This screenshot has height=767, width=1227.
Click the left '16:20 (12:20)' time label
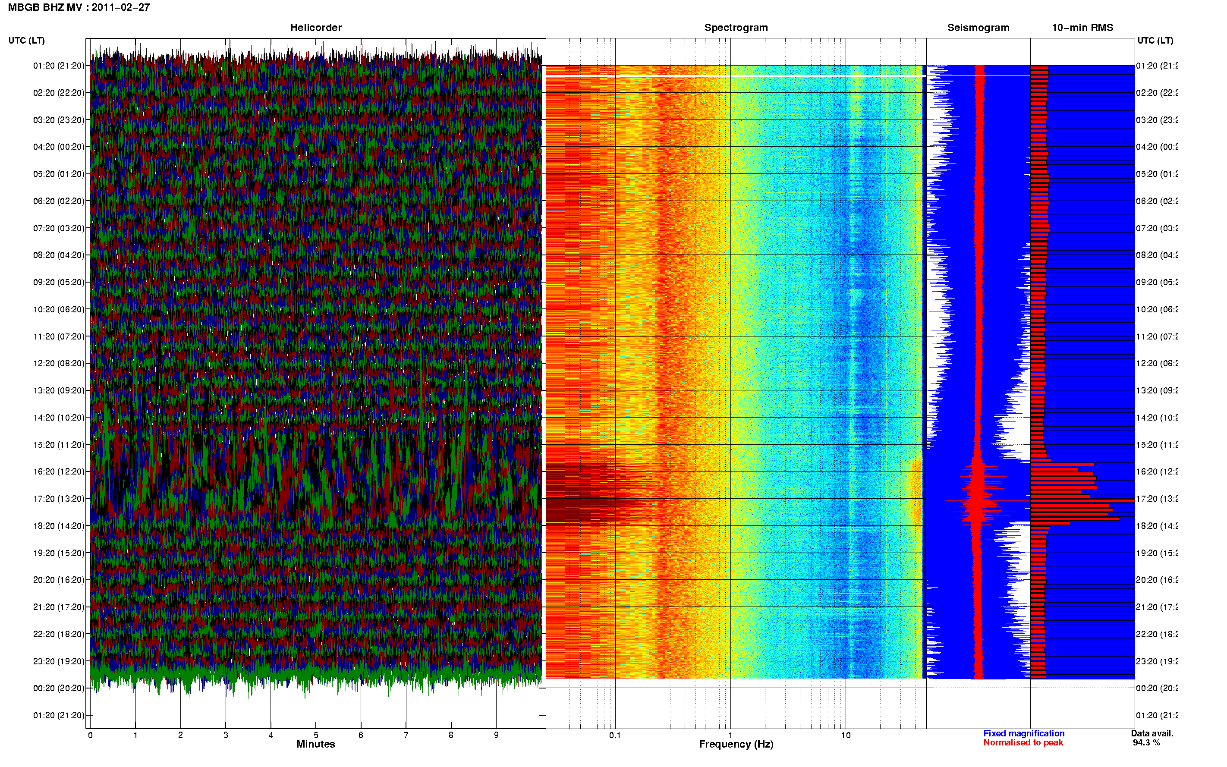(x=59, y=472)
